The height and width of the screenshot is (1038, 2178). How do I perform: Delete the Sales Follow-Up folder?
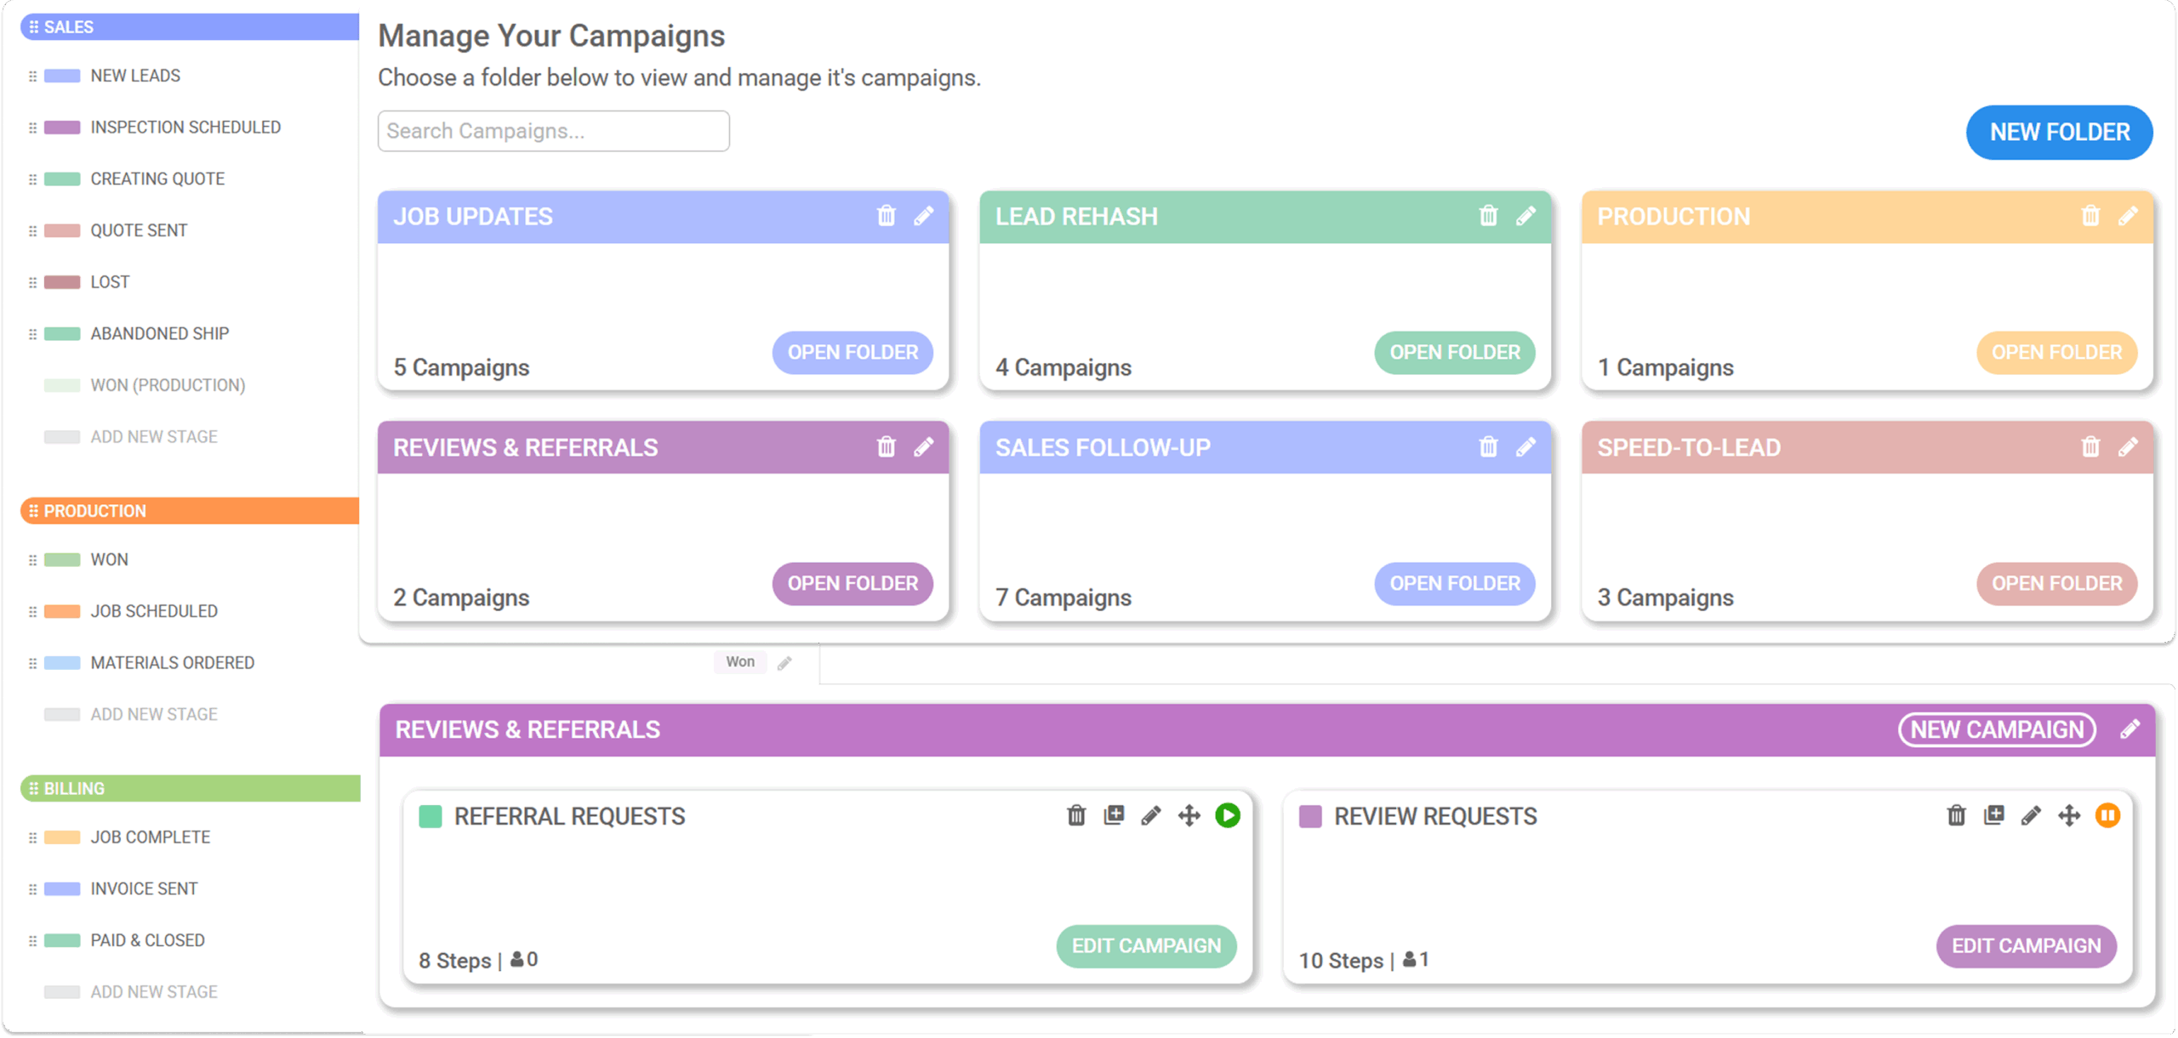(1488, 447)
